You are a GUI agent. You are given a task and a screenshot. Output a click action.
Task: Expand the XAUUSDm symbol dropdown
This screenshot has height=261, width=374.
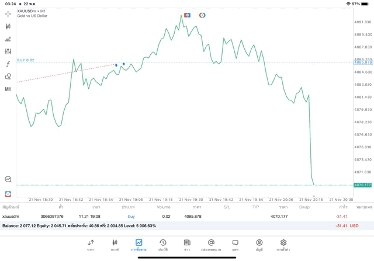(x=32, y=11)
